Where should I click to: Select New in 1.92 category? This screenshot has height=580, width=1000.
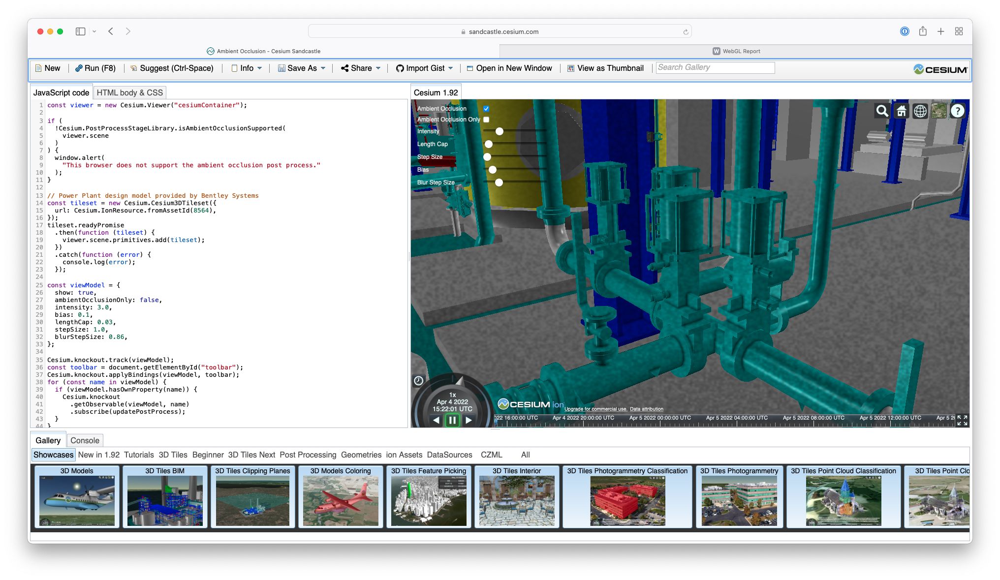99,455
